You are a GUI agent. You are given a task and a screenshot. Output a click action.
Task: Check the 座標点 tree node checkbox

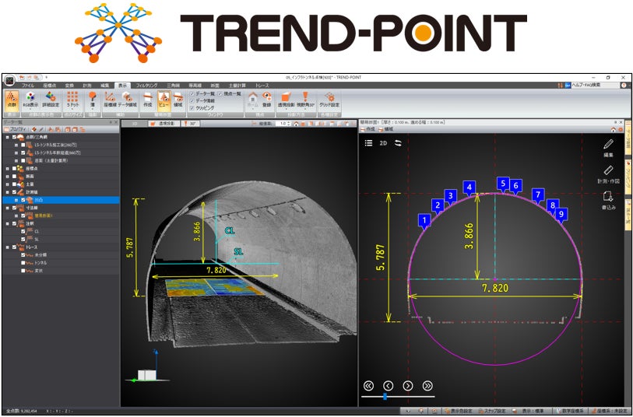[15, 169]
